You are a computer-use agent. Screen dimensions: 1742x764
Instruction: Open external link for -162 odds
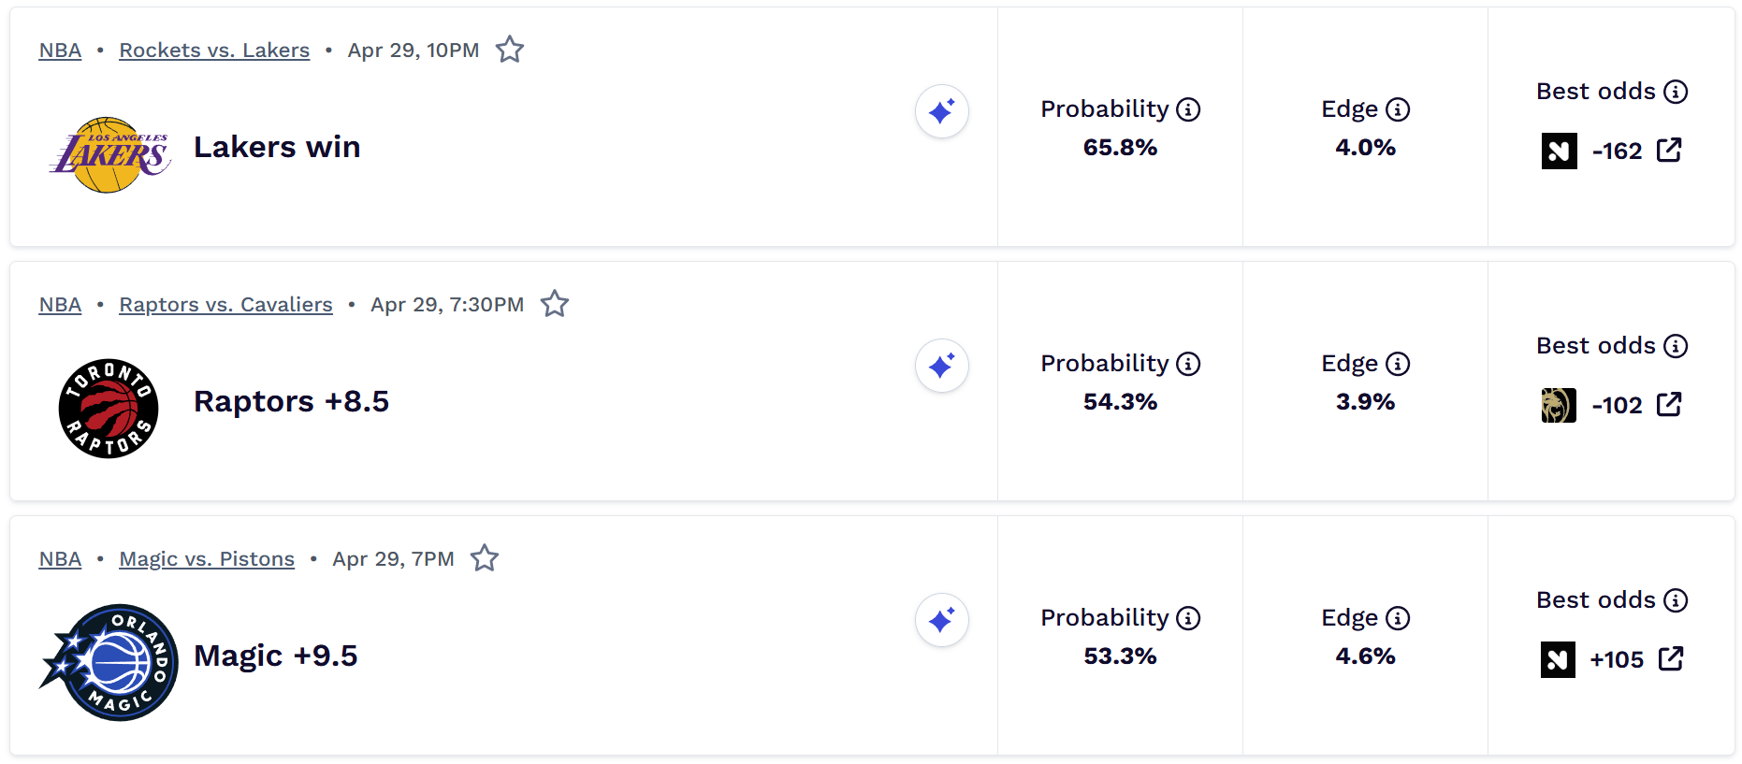click(1669, 151)
